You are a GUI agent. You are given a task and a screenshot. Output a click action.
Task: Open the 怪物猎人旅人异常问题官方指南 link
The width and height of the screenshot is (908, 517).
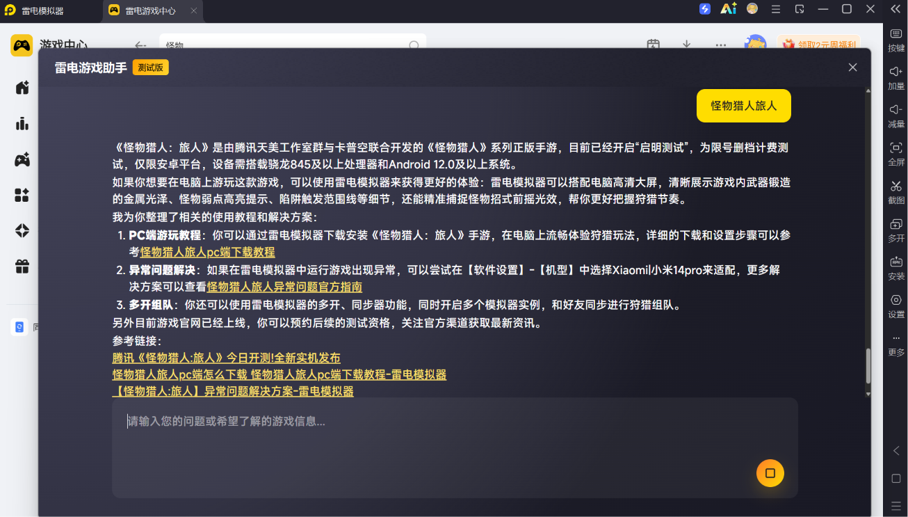pos(284,287)
